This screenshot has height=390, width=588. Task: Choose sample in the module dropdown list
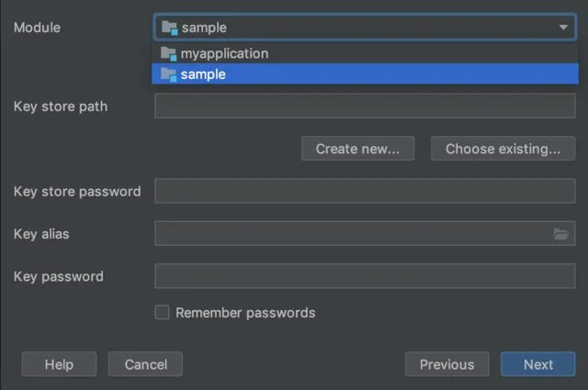tap(204, 73)
